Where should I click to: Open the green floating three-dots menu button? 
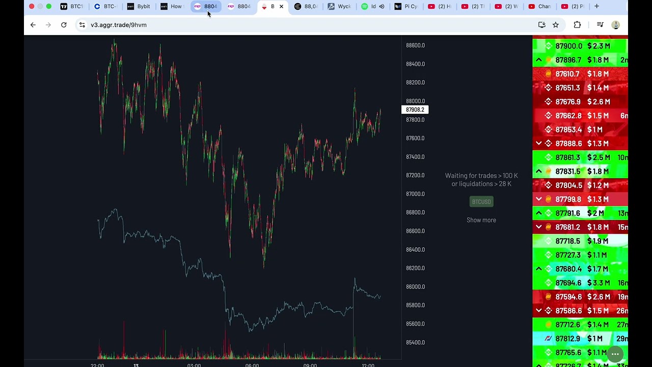pos(615,354)
